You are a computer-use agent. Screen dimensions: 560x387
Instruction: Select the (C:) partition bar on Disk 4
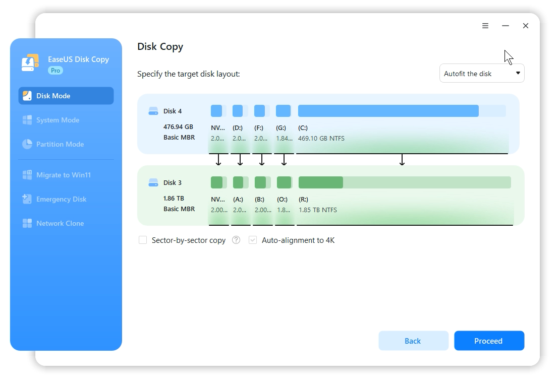point(402,111)
